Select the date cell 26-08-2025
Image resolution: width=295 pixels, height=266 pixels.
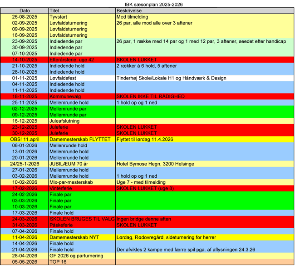click(x=25, y=17)
